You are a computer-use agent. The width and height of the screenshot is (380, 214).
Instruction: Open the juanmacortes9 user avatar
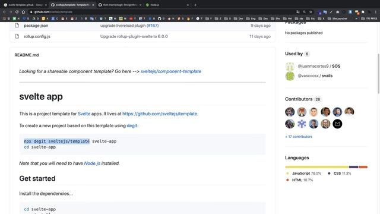point(290,66)
